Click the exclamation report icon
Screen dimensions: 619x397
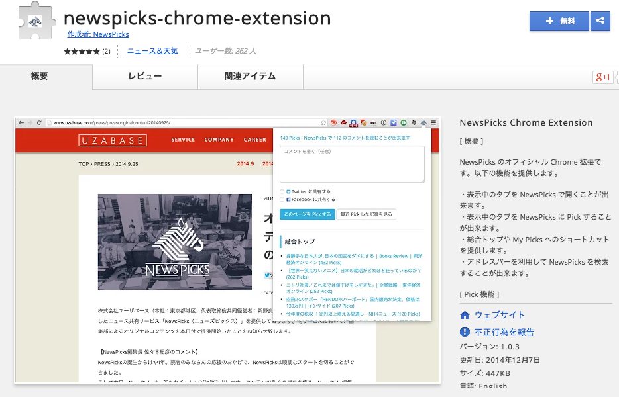(465, 332)
